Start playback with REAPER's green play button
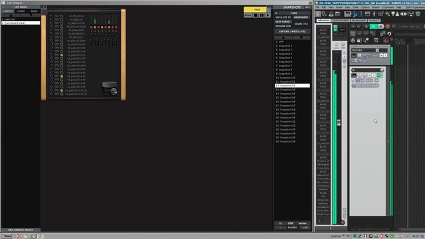This screenshot has width=425, height=239. pos(373,27)
